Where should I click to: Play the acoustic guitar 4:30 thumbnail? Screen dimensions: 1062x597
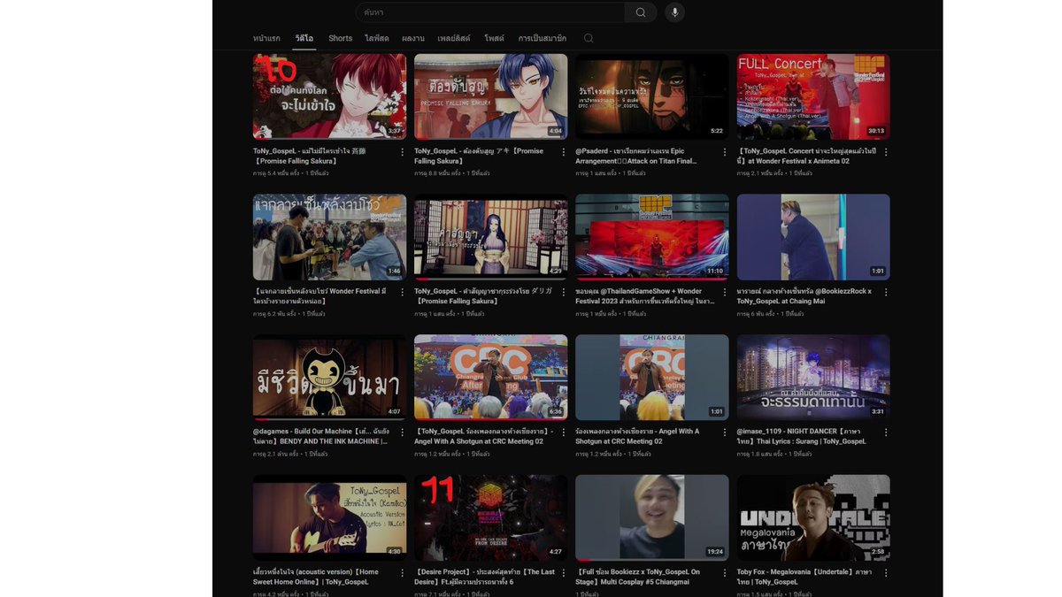pos(330,517)
